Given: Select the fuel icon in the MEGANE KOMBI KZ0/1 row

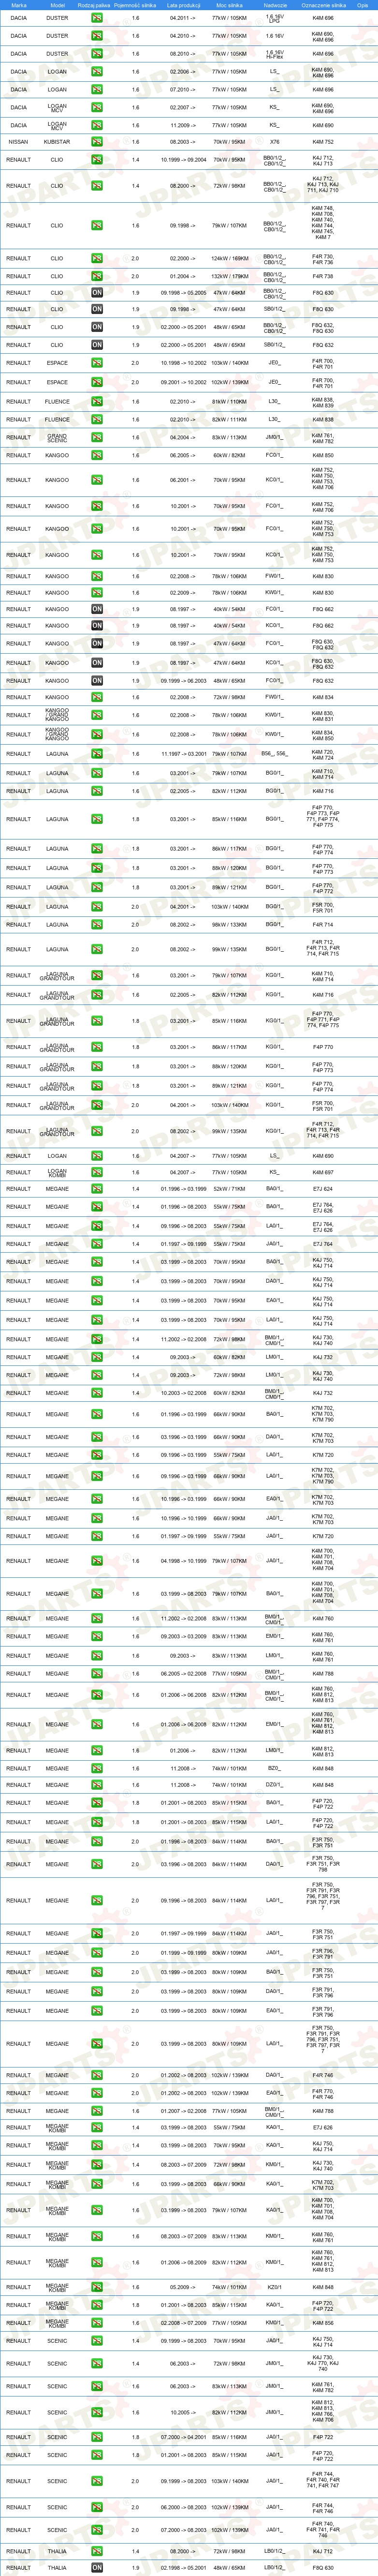Looking at the screenshot, I should 97,2286.
